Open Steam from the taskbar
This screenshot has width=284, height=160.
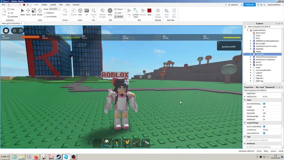pyautogui.click(x=58, y=157)
